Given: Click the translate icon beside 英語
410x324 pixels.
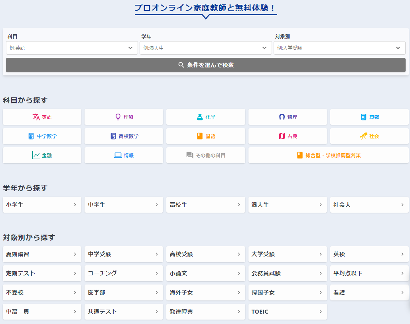Looking at the screenshot, I should 36,117.
